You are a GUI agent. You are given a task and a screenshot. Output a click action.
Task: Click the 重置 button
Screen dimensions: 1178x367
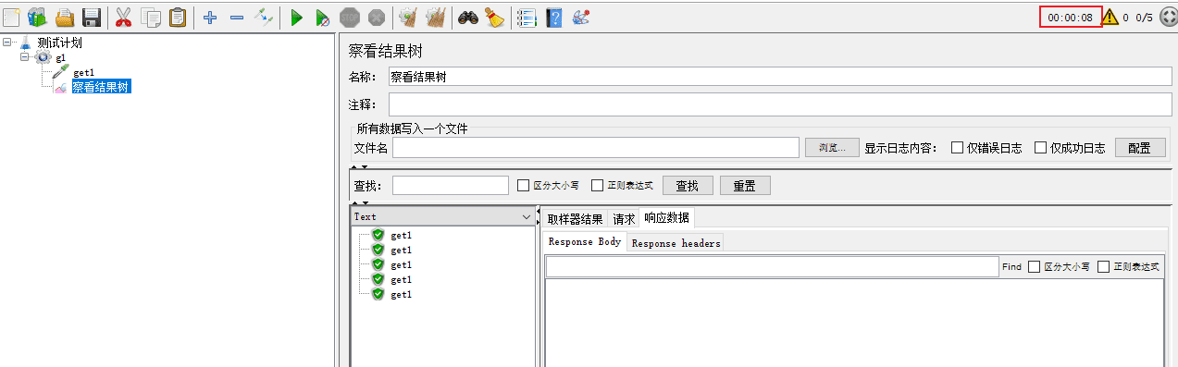[745, 186]
